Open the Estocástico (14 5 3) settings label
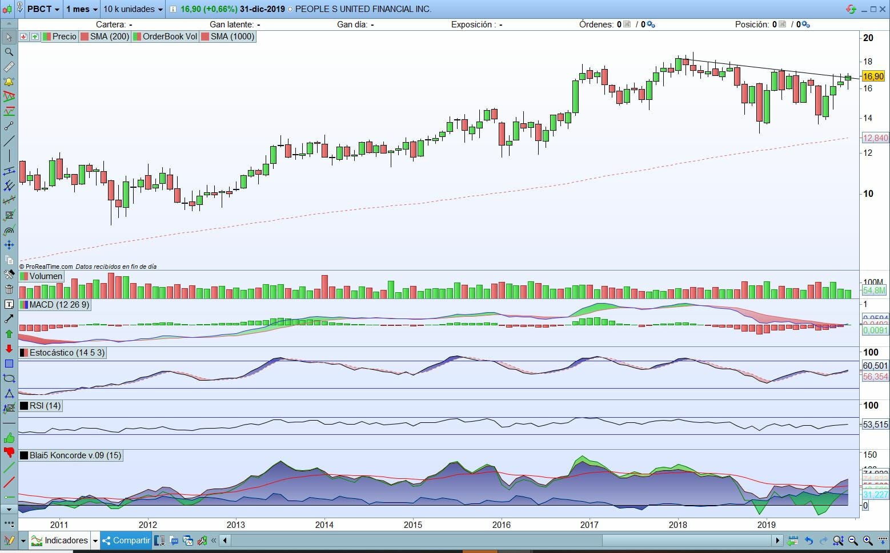 [62, 353]
